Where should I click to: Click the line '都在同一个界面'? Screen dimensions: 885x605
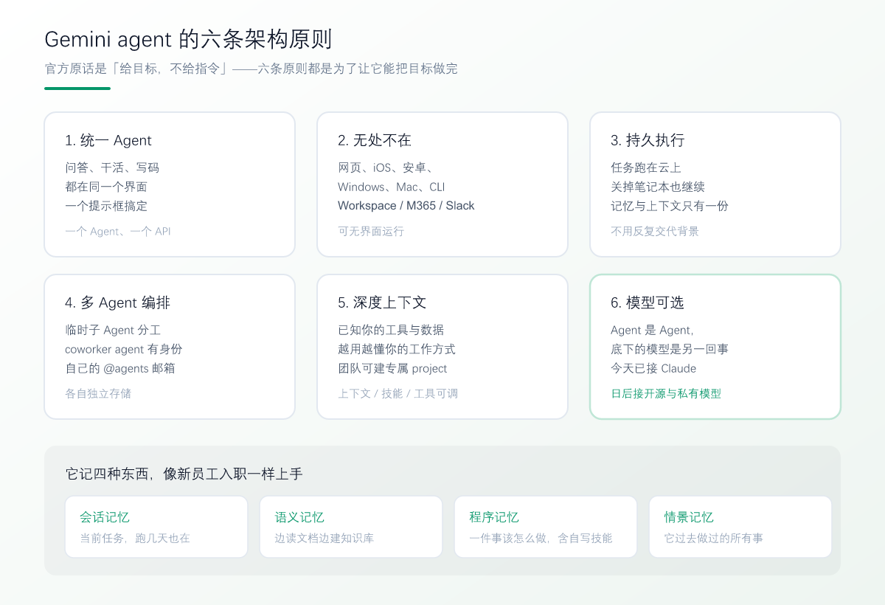point(106,187)
